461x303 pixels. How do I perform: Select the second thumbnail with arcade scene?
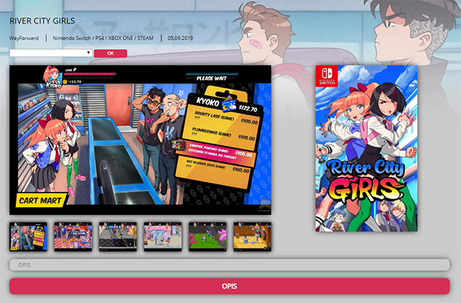click(73, 237)
